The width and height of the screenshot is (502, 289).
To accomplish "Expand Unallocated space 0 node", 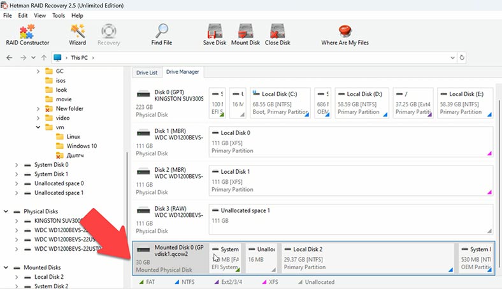I will (17, 183).
